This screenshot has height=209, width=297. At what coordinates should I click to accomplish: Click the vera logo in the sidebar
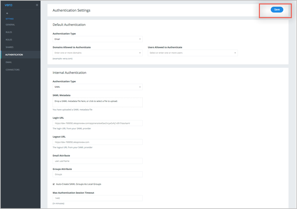[8, 5]
